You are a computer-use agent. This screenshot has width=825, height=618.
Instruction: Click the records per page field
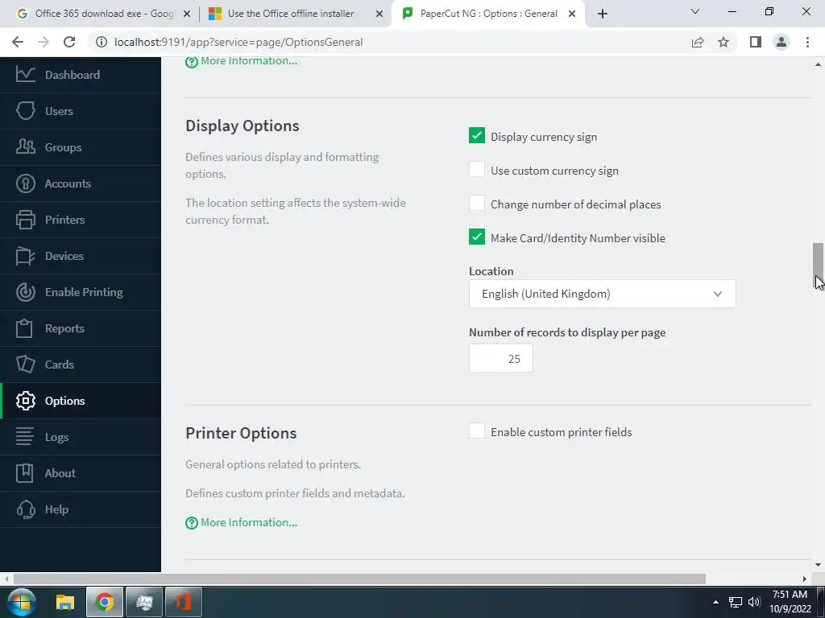pyautogui.click(x=501, y=358)
